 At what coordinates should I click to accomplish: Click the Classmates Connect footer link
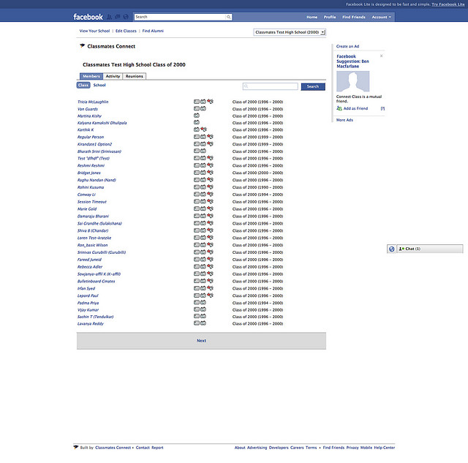click(x=113, y=448)
